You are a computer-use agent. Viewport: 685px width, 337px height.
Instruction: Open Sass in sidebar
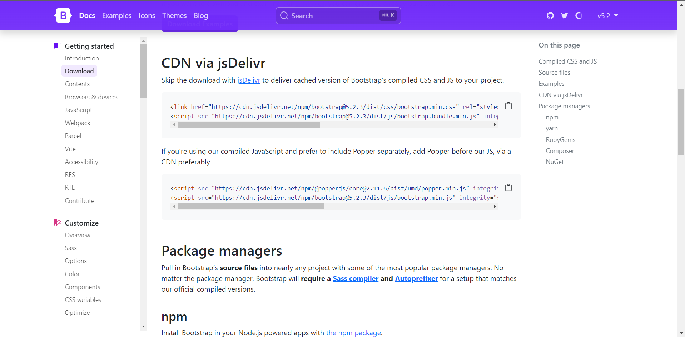click(x=71, y=248)
